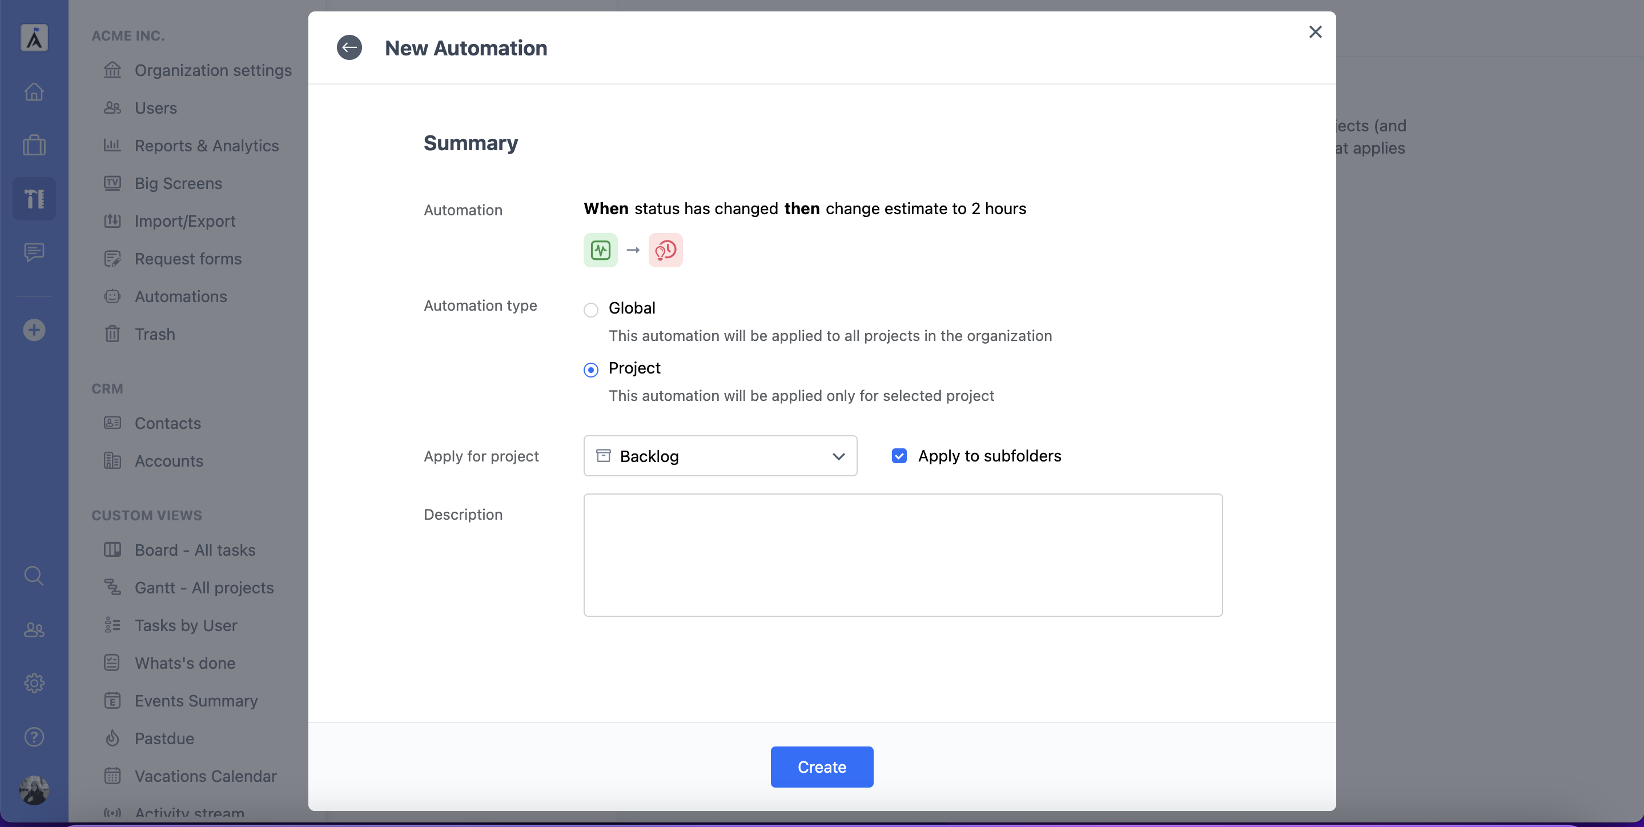Click the back arrow in New Automation
The height and width of the screenshot is (827, 1644).
click(x=349, y=48)
